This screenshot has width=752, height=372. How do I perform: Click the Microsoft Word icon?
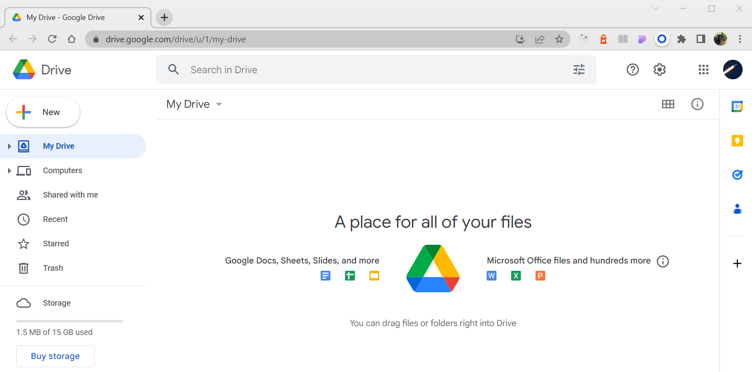tap(491, 276)
